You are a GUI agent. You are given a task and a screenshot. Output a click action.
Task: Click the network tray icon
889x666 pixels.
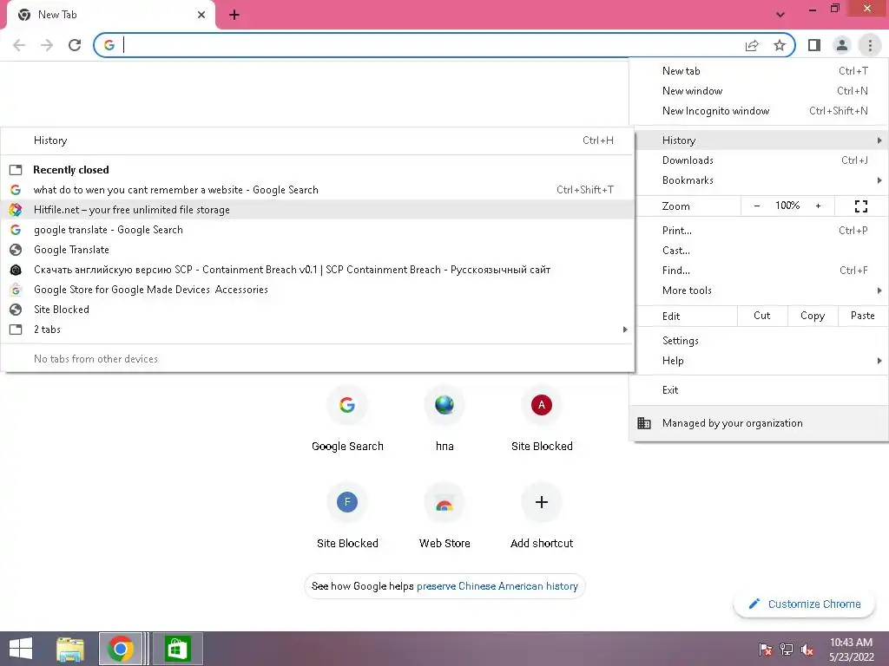pos(787,650)
